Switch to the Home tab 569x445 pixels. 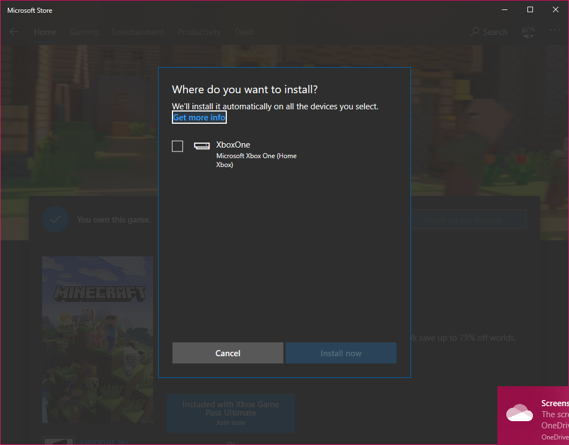click(x=45, y=32)
